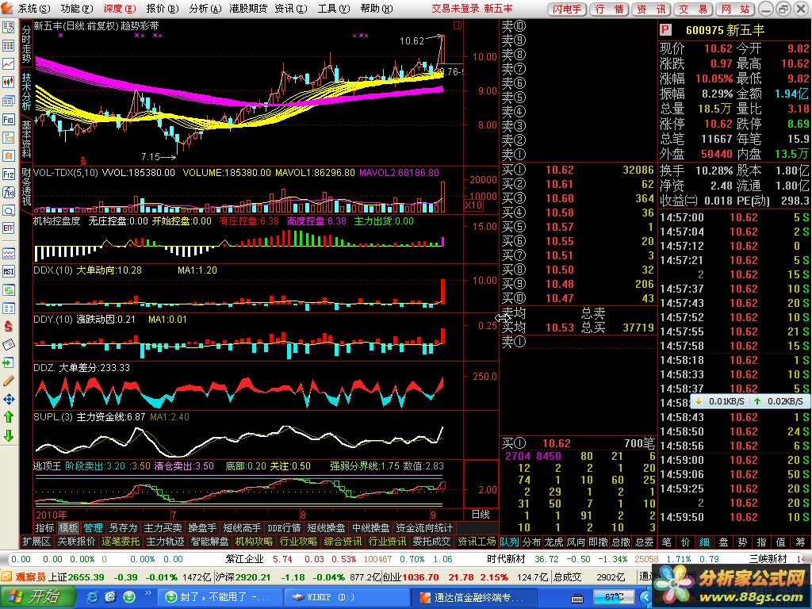812x609 pixels.
Task: Click the ETF sidebar icon
Action: (8, 228)
